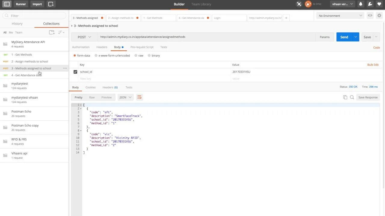This screenshot has width=385, height=216.
Task: Click request URL field
Action: 207,37
